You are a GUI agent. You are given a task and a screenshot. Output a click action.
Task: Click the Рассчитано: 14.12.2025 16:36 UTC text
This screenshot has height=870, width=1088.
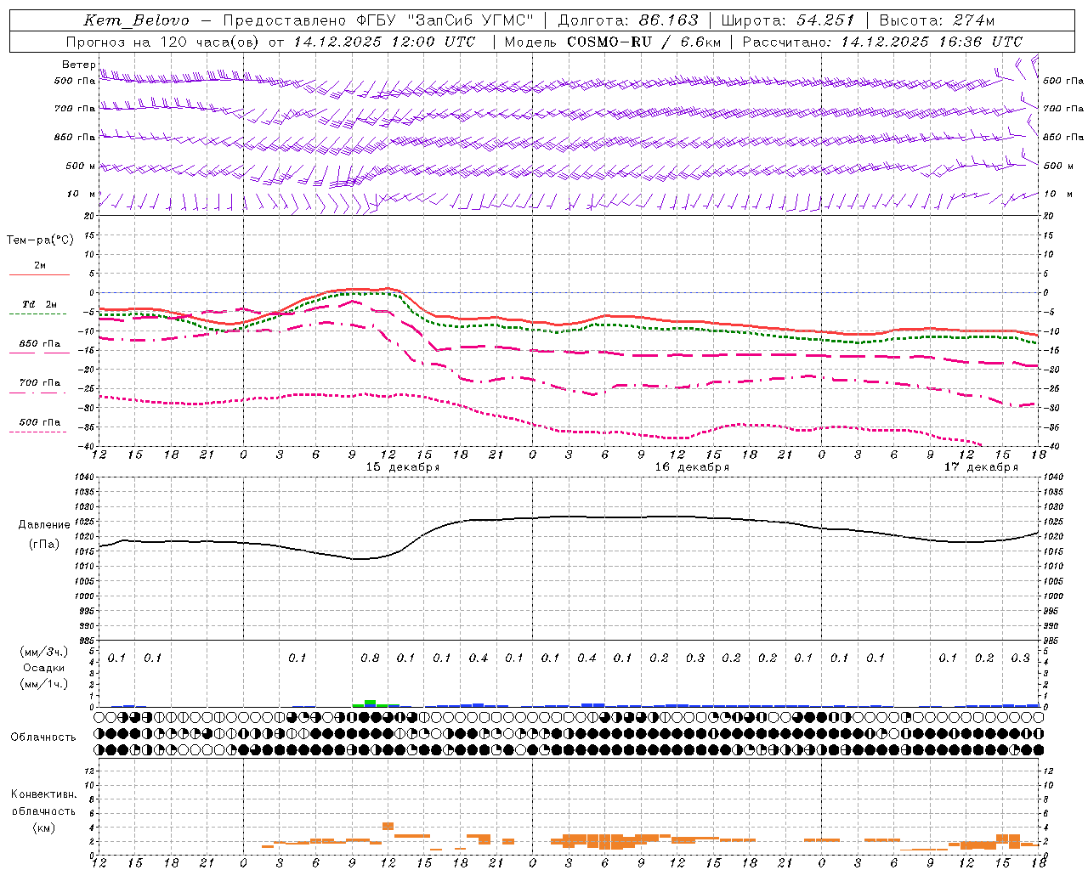pyautogui.click(x=882, y=42)
